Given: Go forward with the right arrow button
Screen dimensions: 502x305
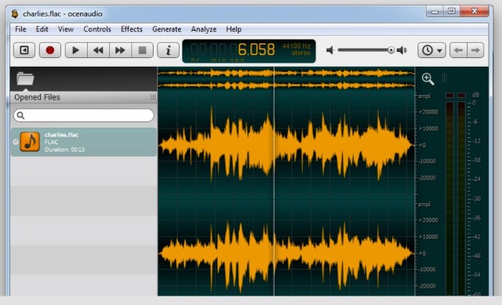Looking at the screenshot, I should click(475, 50).
